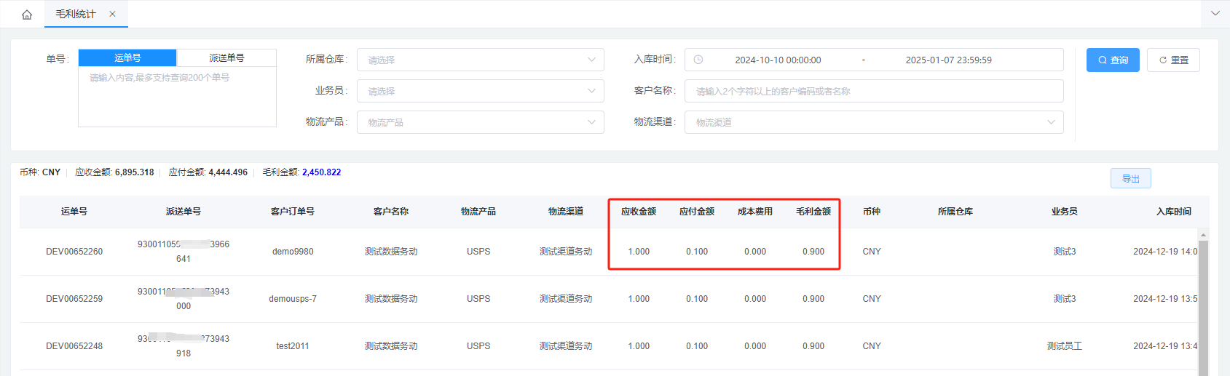Click the 毛利金额 column header

point(813,212)
